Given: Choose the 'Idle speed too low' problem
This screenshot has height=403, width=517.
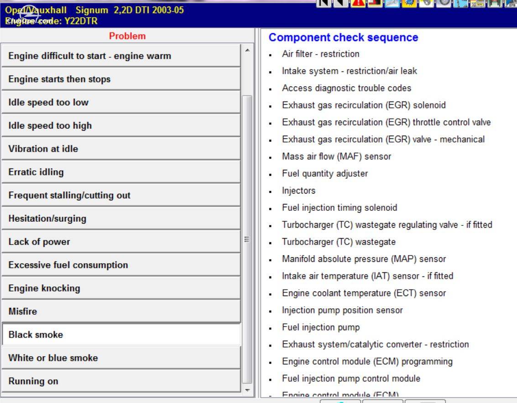Looking at the screenshot, I should 121,102.
